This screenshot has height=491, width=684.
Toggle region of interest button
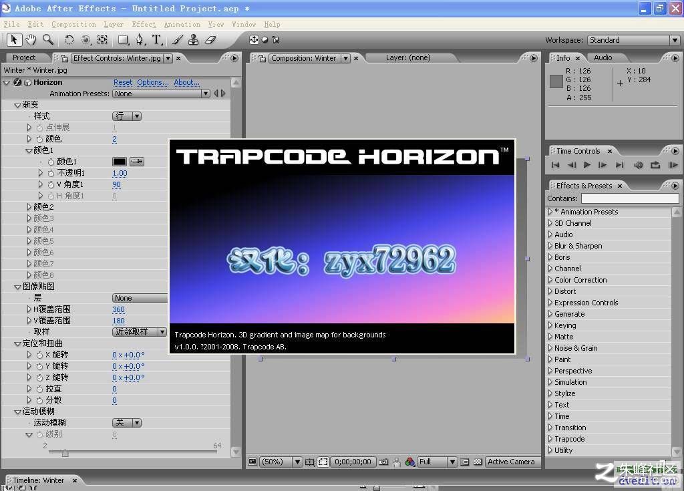(323, 462)
